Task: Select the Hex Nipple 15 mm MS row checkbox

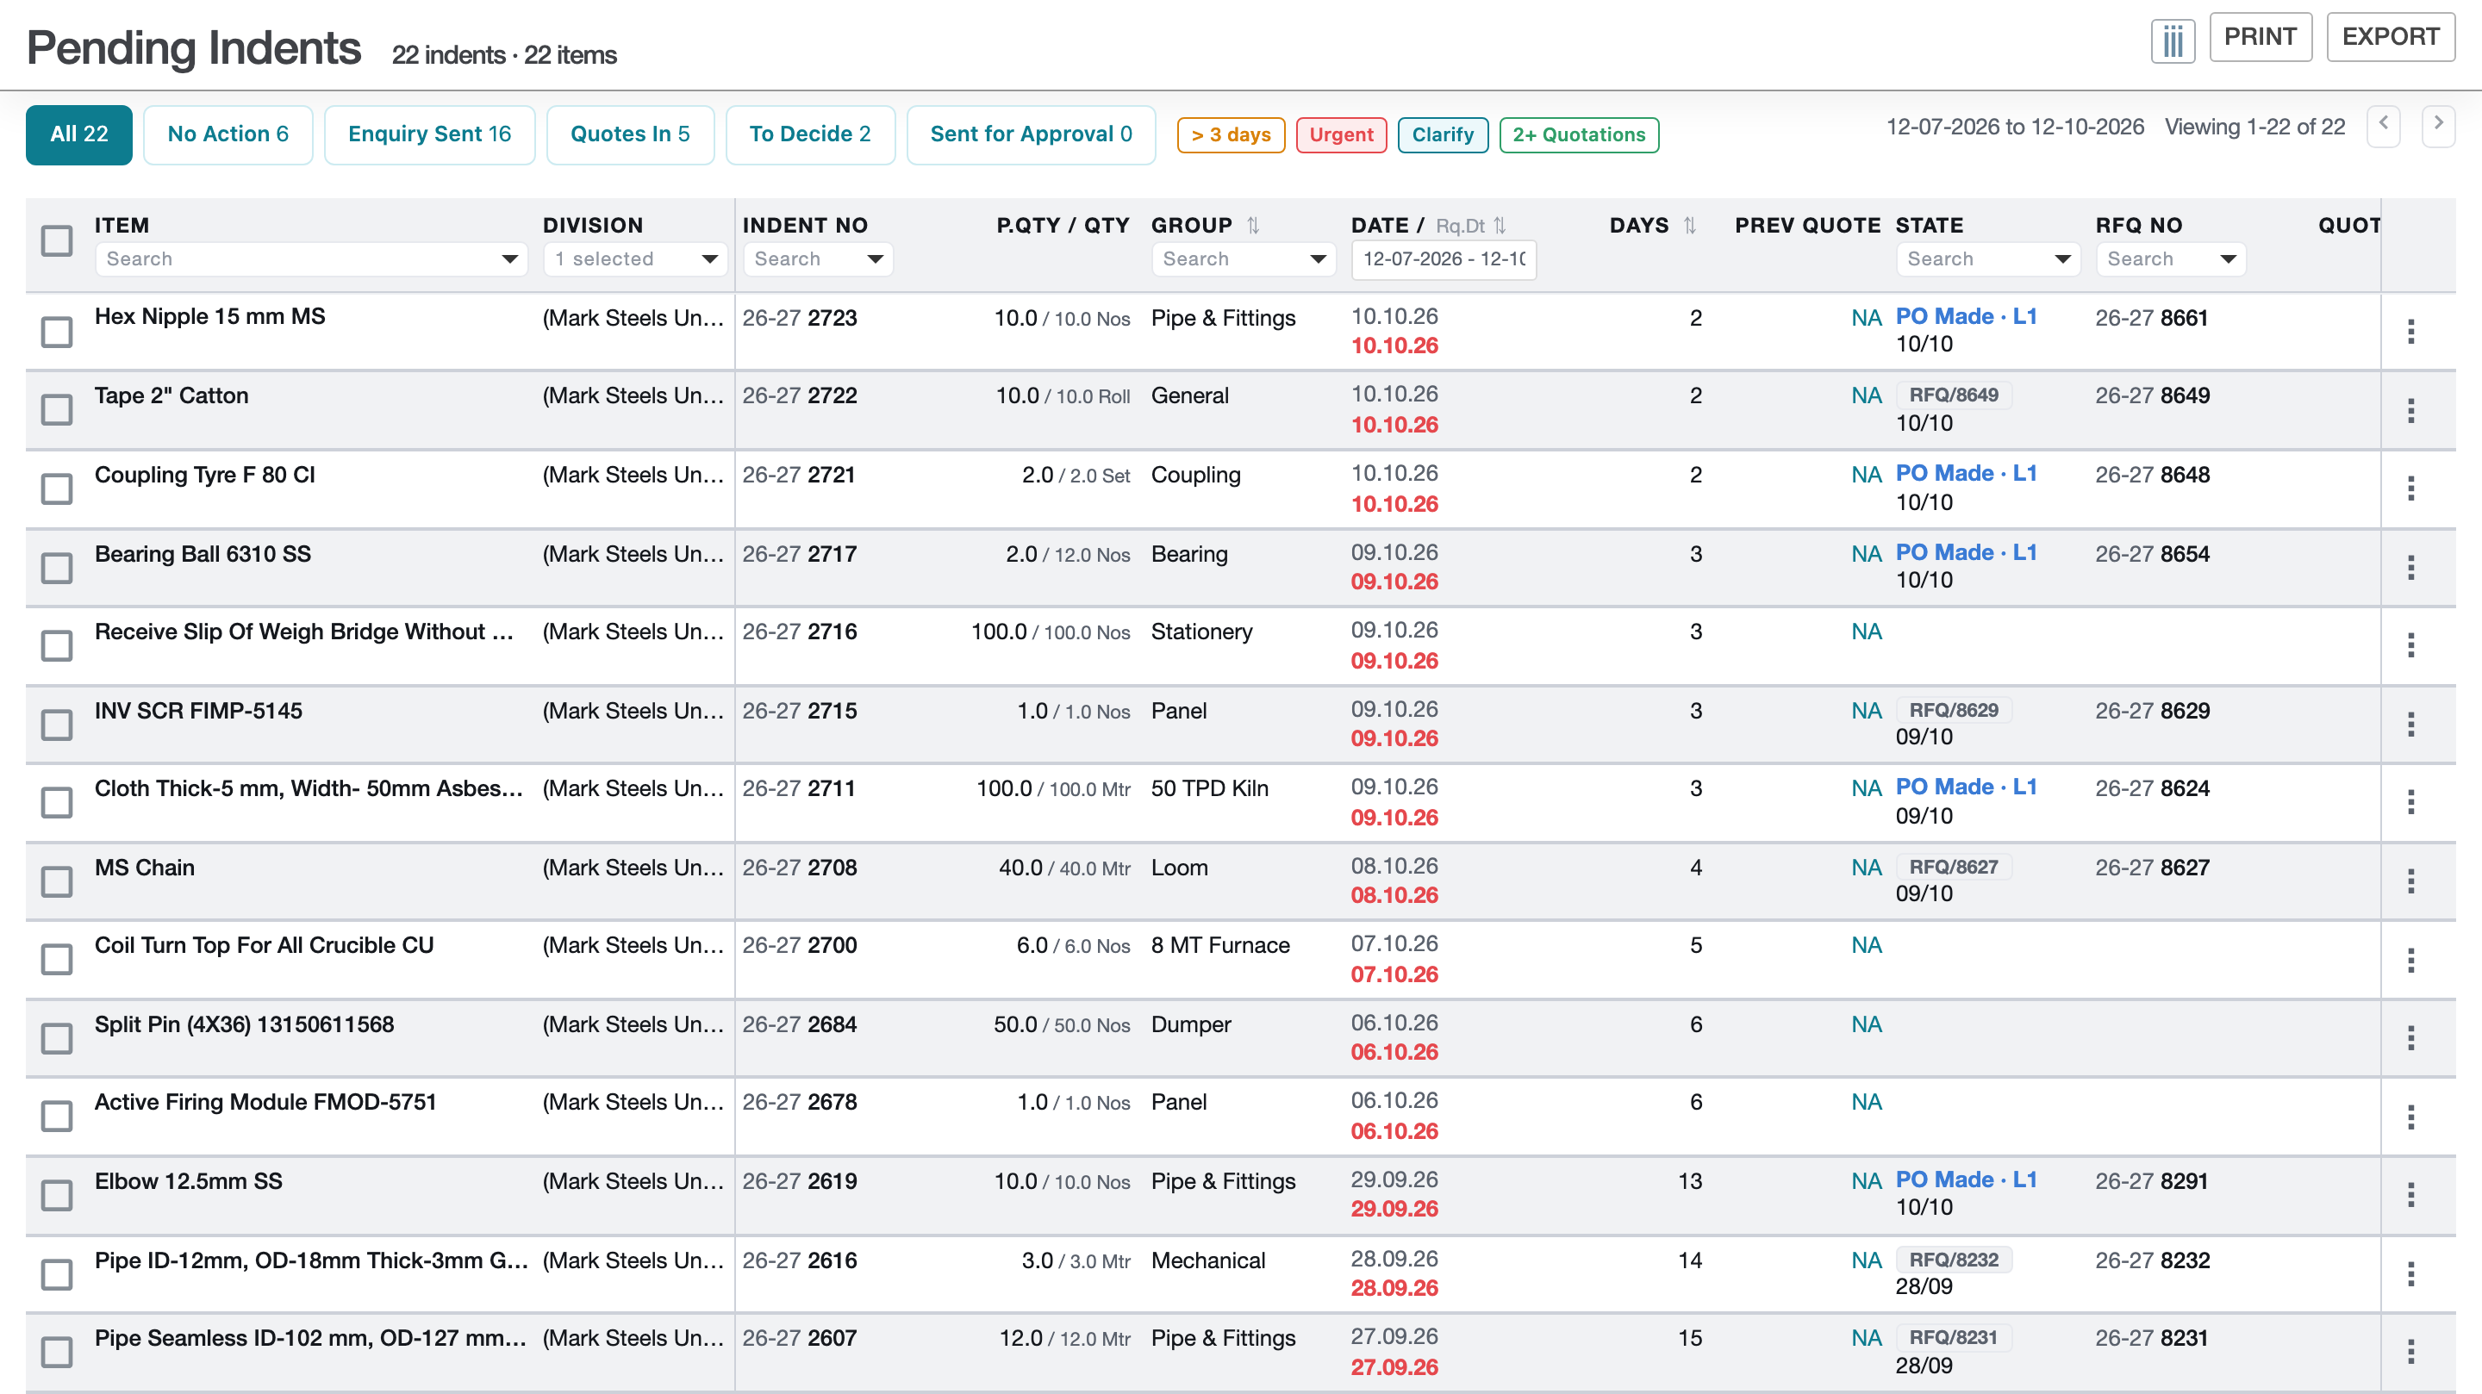Action: (57, 332)
